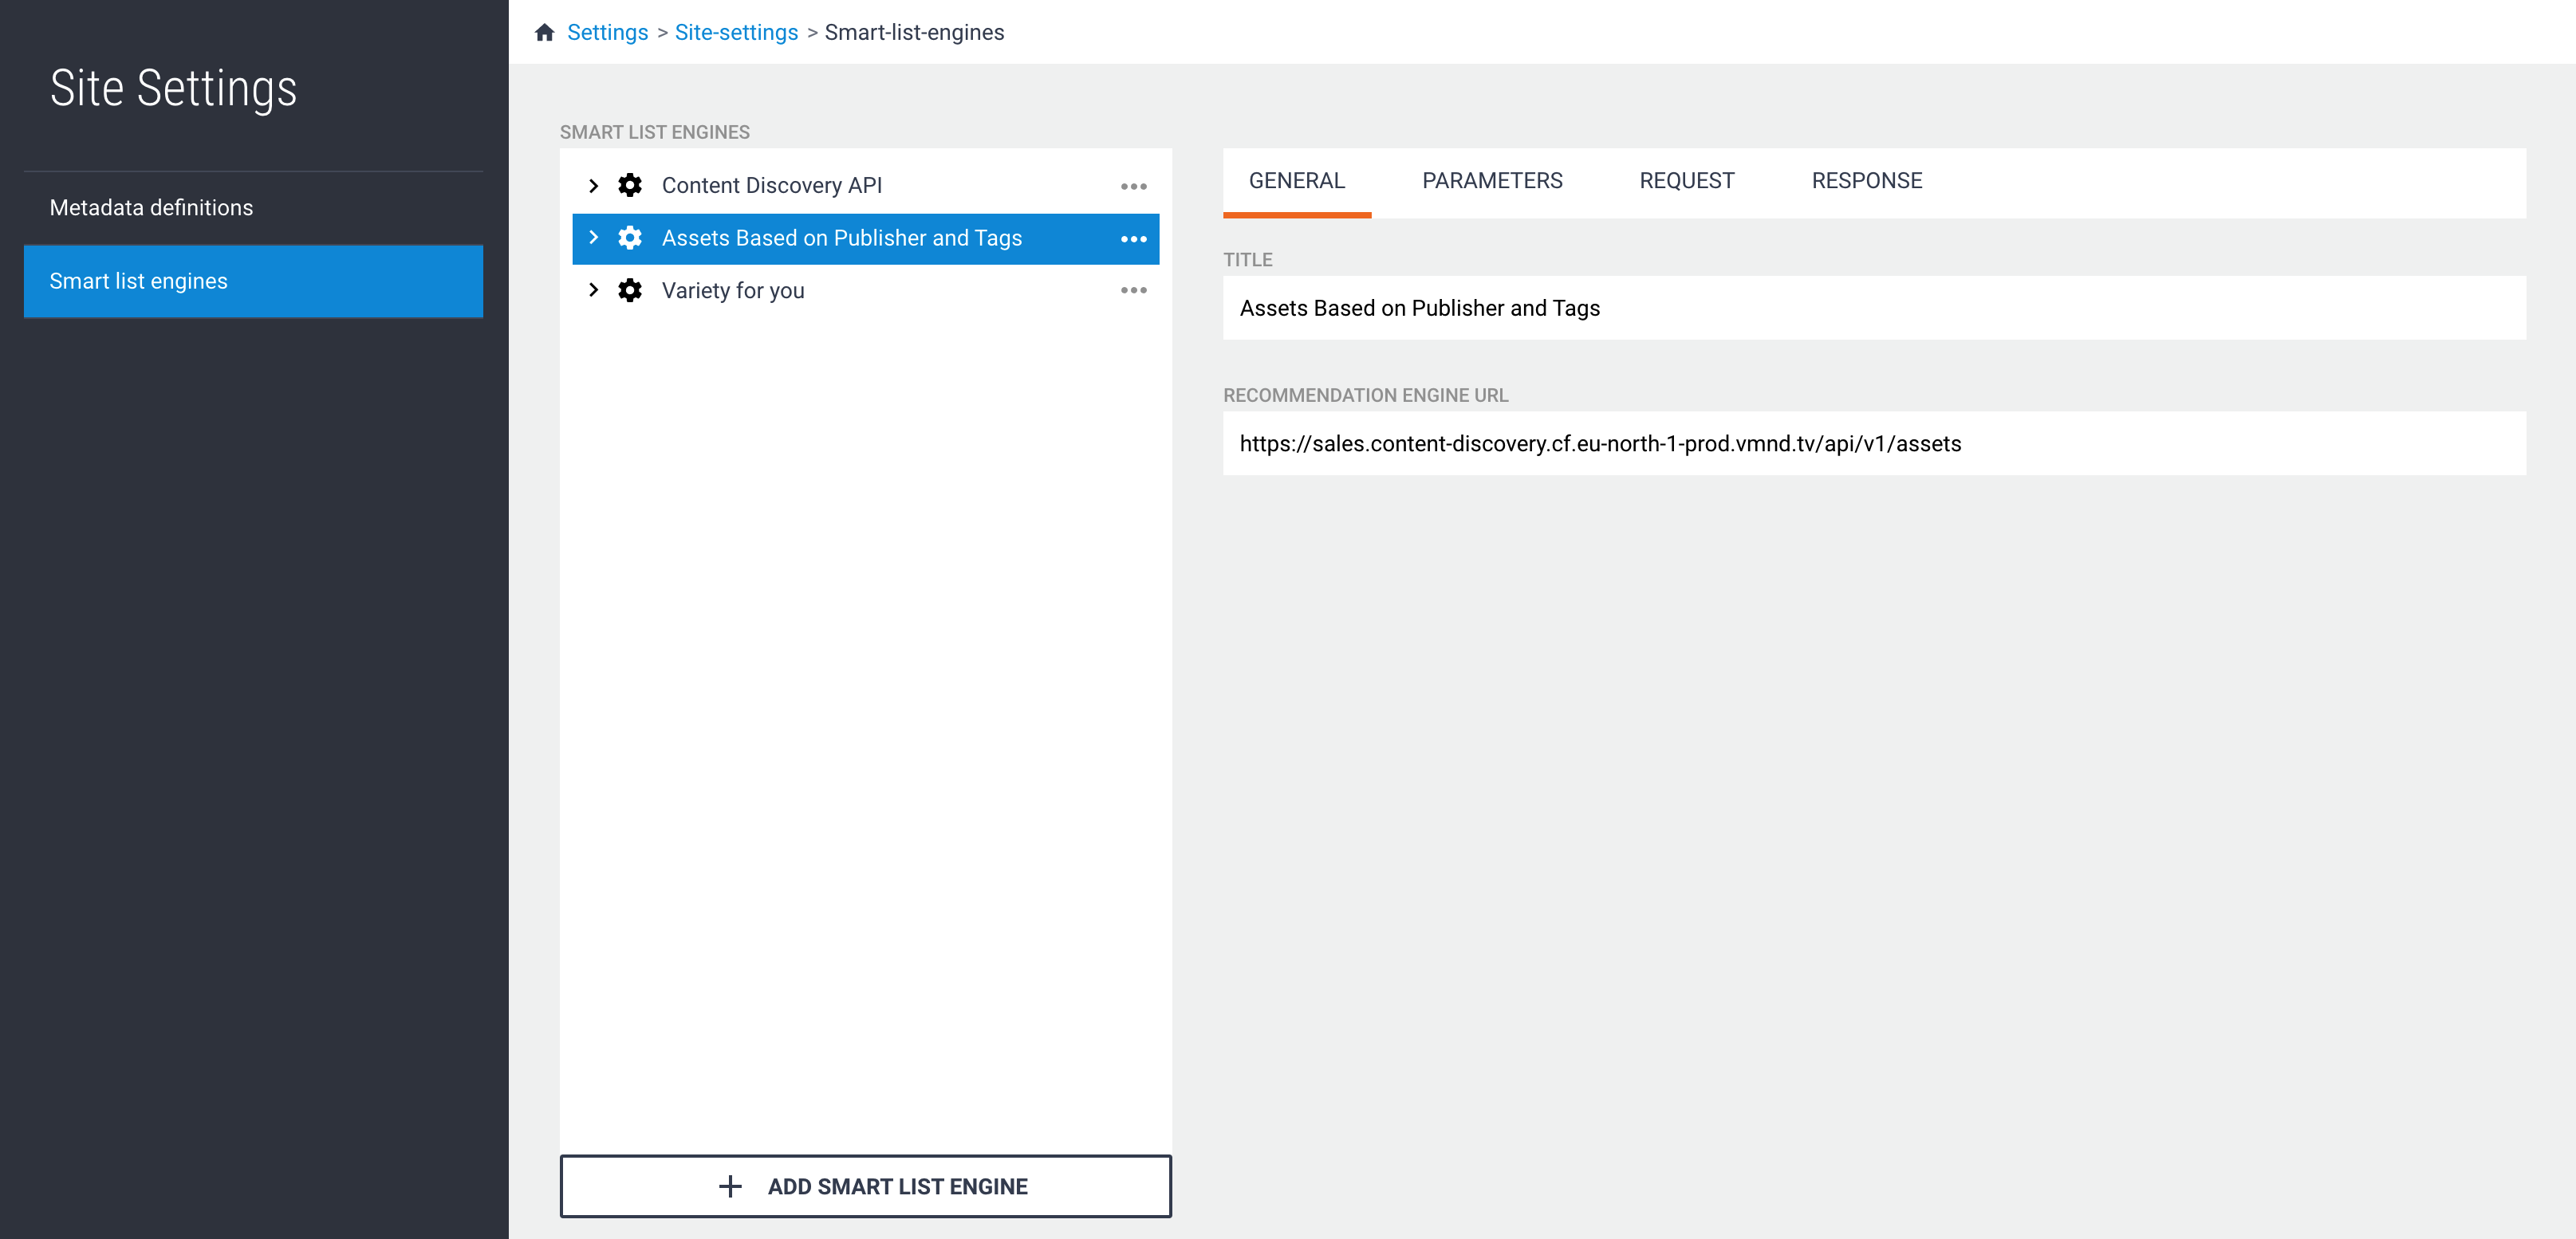The width and height of the screenshot is (2576, 1239).
Task: Expand the Variety for you engine
Action: click(593, 290)
